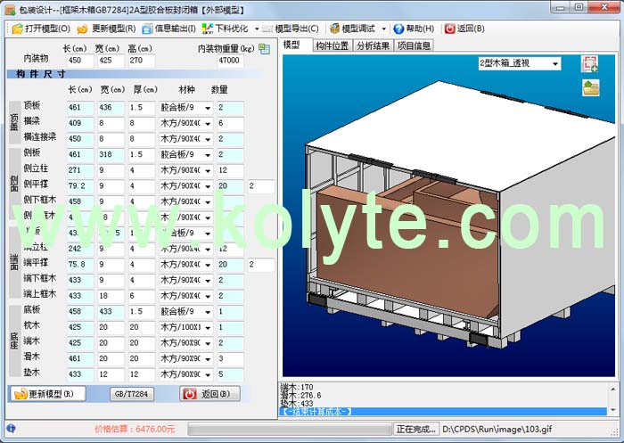Click green folder image icon in model view
Image resolution: width=624 pixels, height=443 pixels.
point(590,87)
